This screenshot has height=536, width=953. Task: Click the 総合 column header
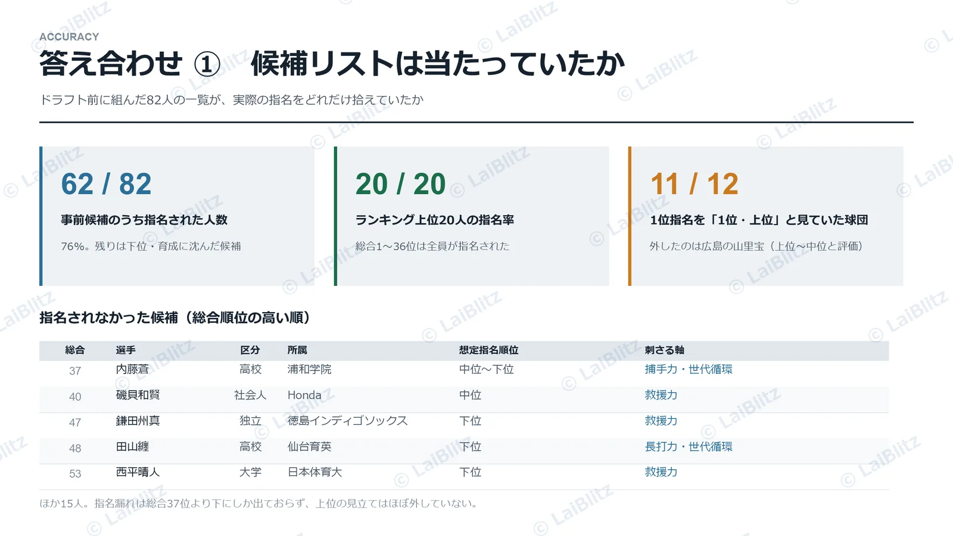coord(75,350)
